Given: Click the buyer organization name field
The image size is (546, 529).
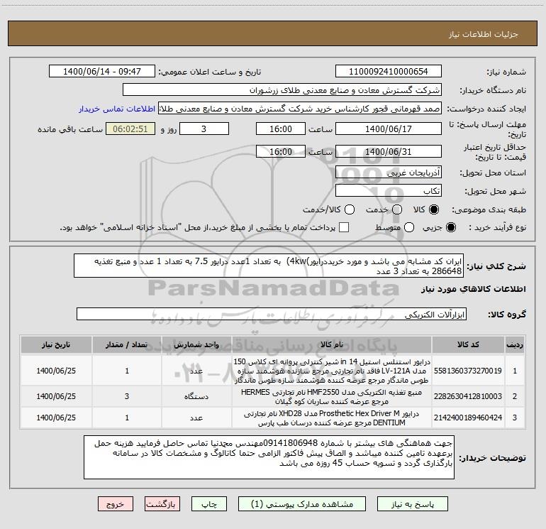Looking at the screenshot, I should pyautogui.click(x=282, y=89).
